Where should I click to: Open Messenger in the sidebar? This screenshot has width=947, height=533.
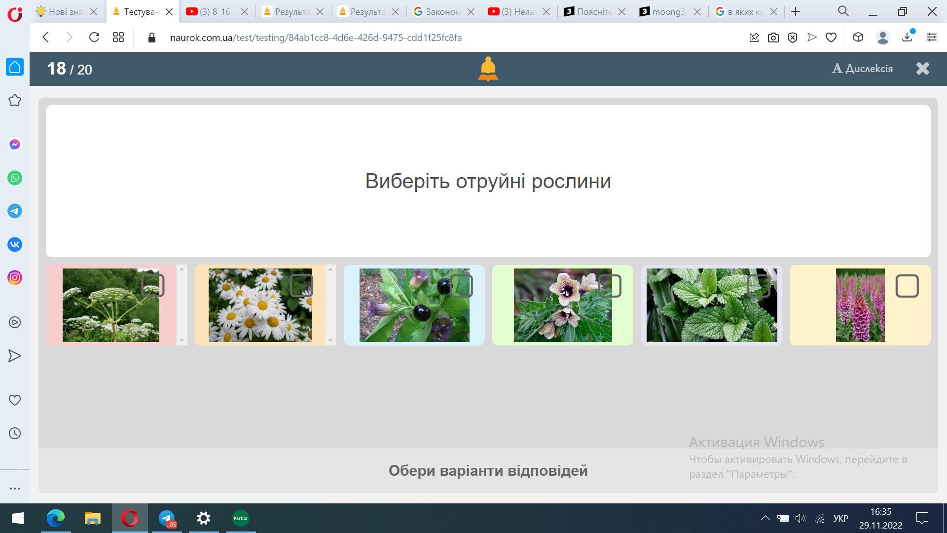click(15, 145)
